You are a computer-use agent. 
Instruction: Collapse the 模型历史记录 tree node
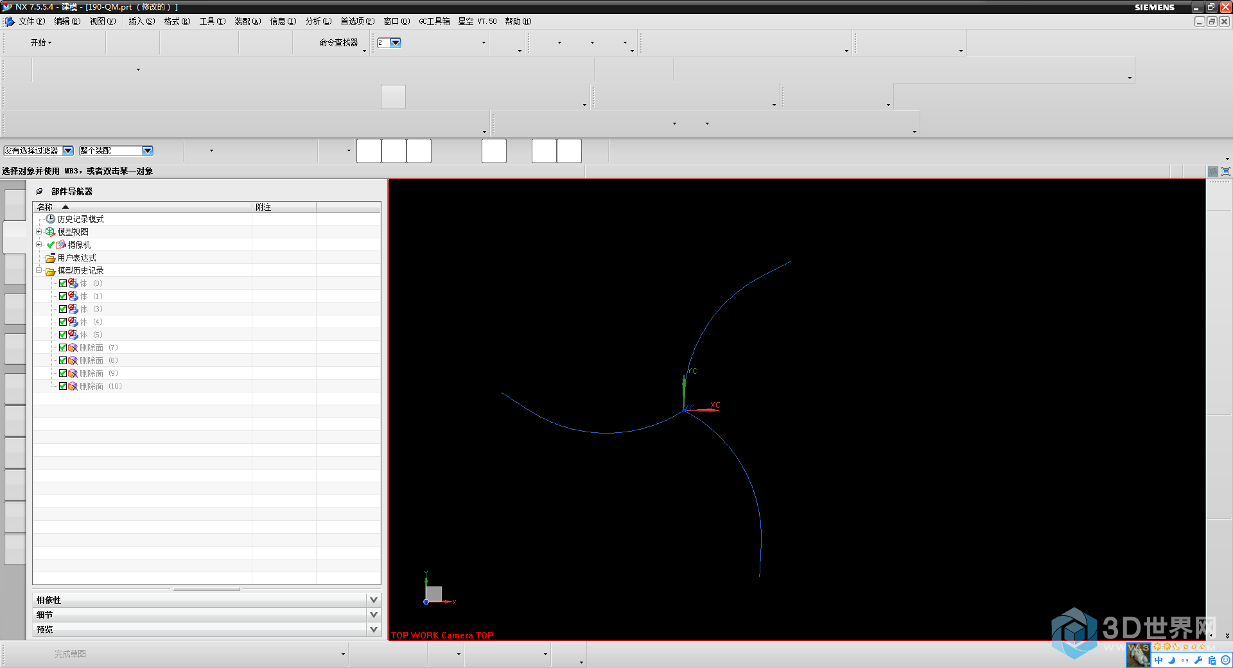(39, 270)
